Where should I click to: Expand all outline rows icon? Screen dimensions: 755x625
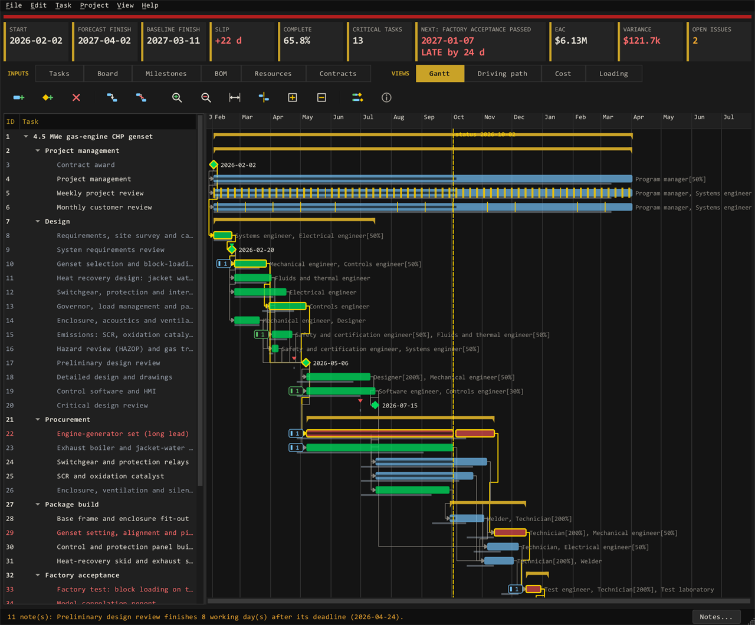(x=293, y=97)
